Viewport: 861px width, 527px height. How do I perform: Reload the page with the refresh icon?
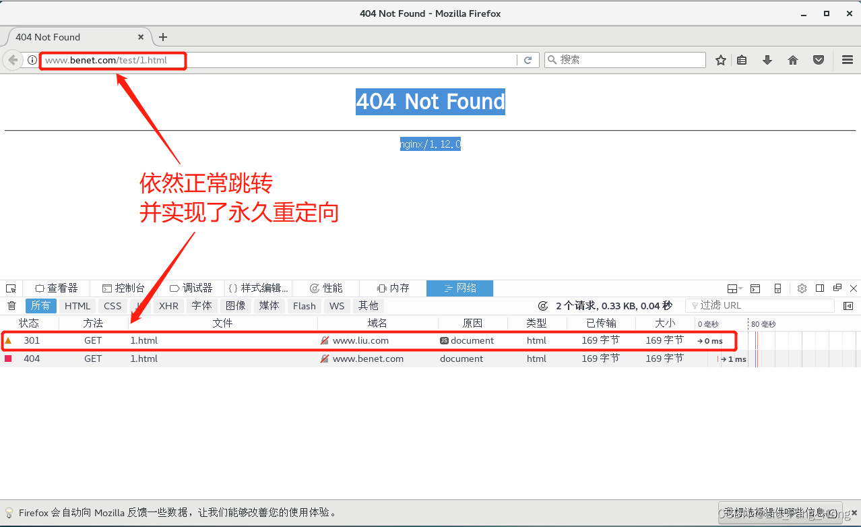[528, 60]
